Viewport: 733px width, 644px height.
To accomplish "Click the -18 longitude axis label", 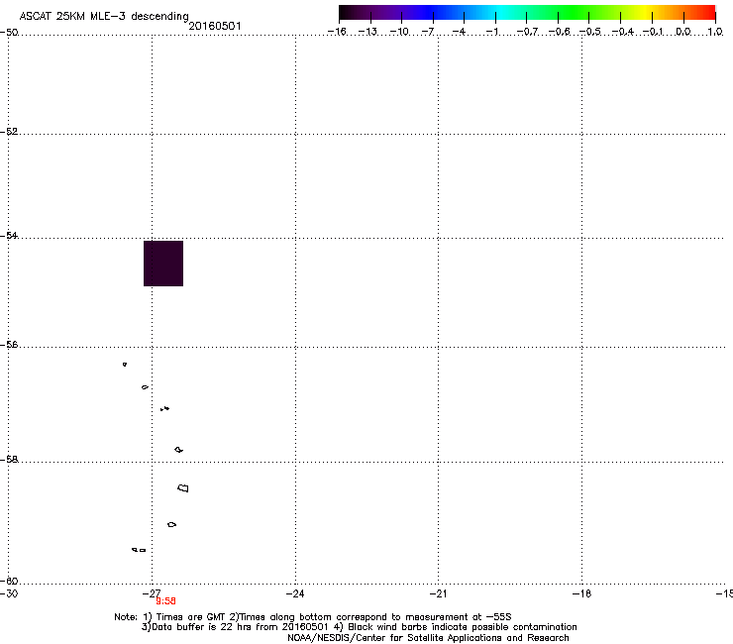I will pyautogui.click(x=581, y=593).
